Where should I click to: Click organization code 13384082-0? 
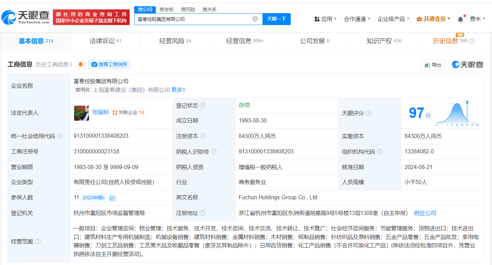(419, 151)
